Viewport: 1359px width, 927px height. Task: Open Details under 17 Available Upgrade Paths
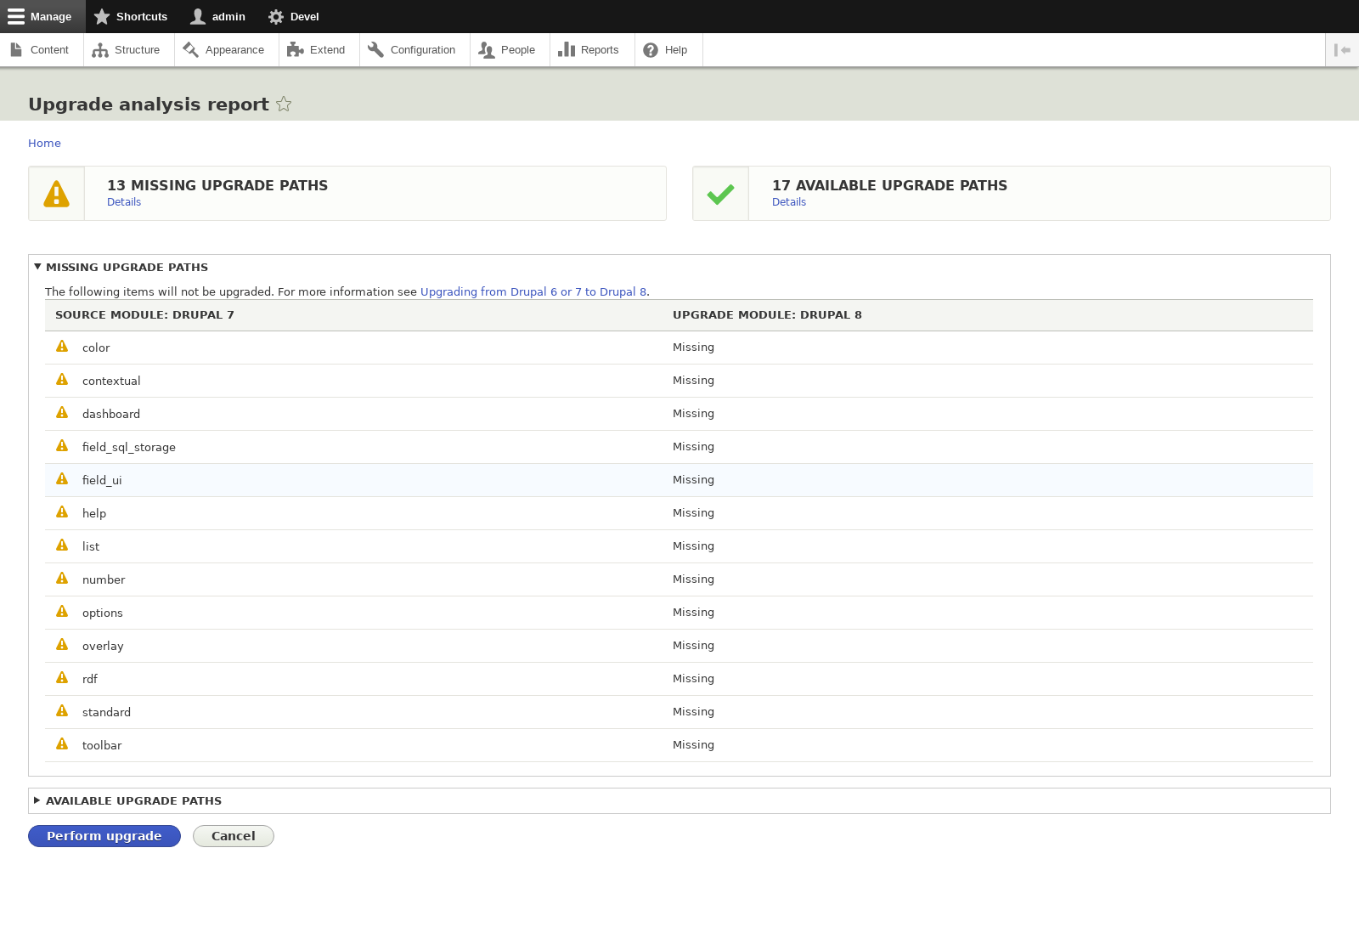coord(789,202)
